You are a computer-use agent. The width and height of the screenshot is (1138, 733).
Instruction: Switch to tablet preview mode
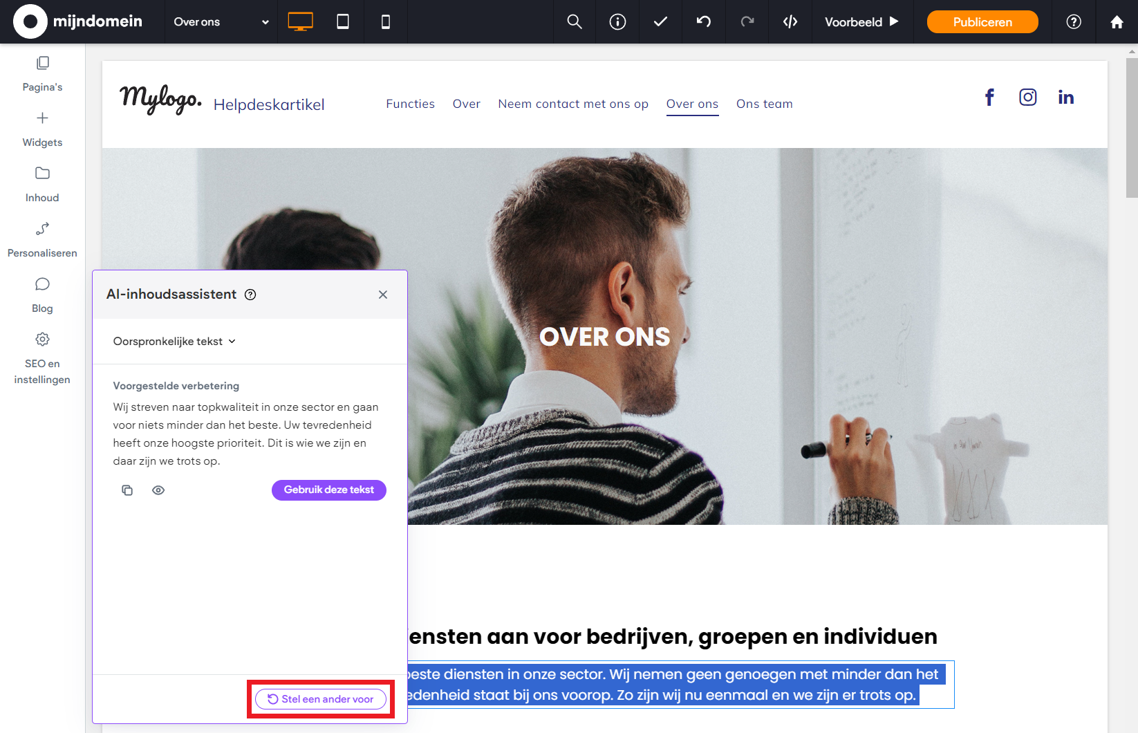[343, 22]
